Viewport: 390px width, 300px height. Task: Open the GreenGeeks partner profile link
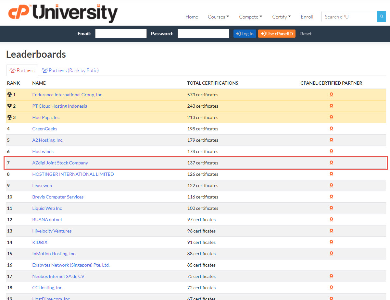[x=44, y=128]
